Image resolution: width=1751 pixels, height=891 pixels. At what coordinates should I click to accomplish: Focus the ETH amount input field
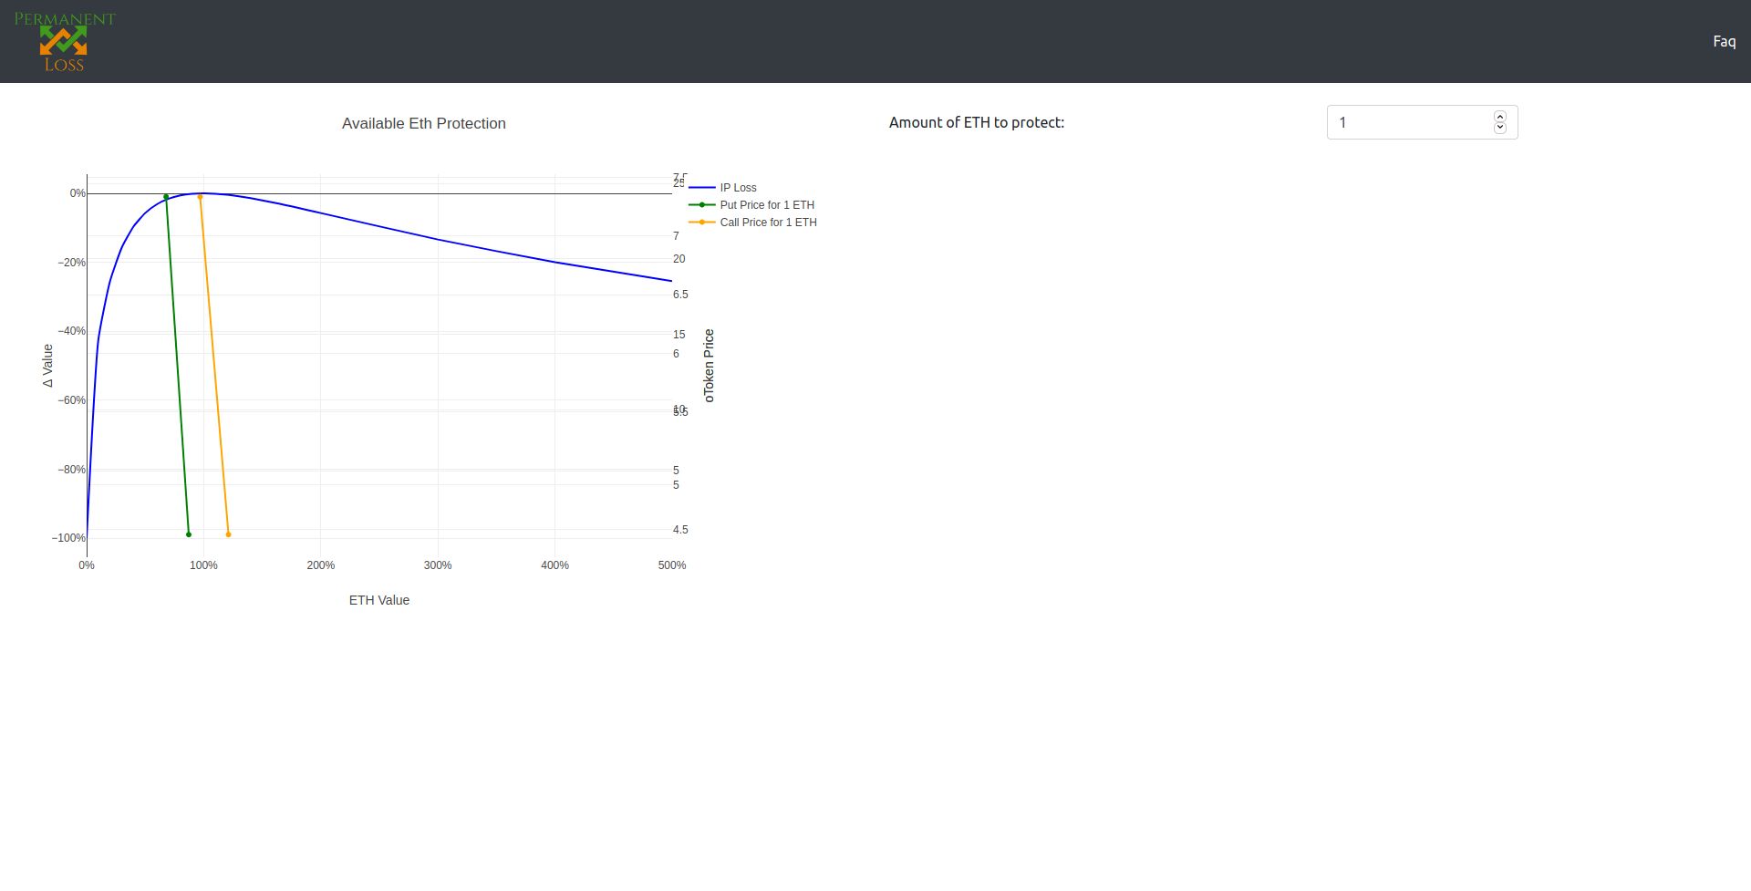pos(1422,122)
